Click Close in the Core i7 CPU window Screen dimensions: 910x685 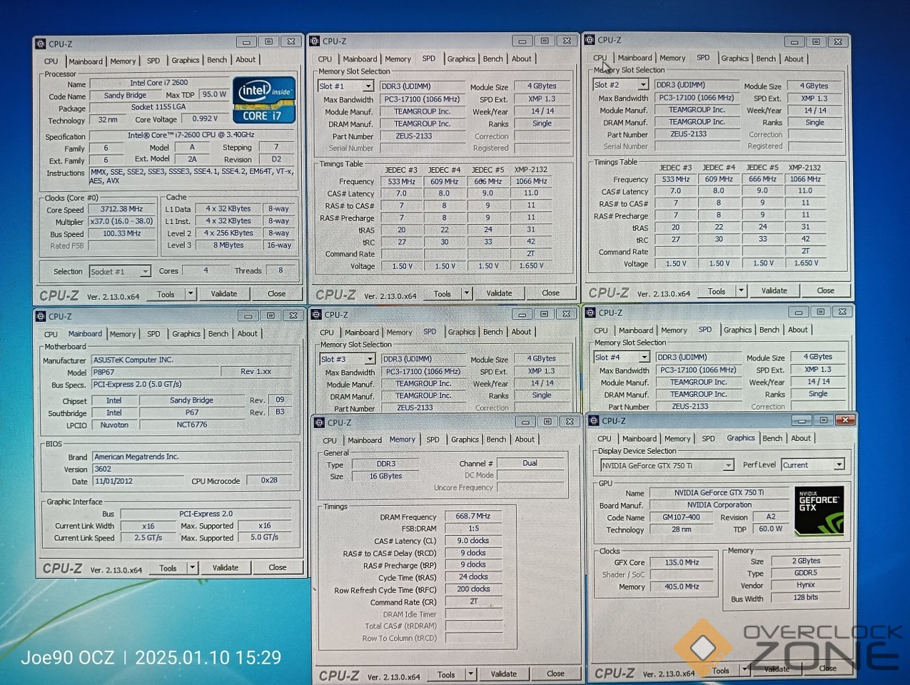[x=277, y=294]
